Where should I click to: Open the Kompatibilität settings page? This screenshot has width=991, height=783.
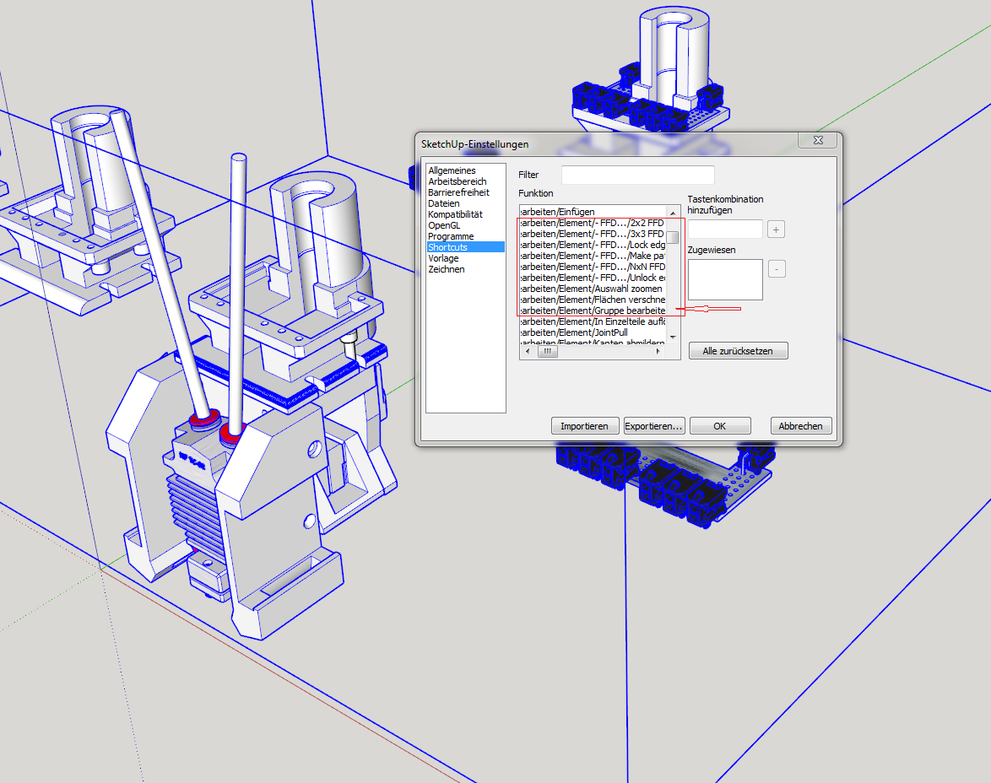455,214
